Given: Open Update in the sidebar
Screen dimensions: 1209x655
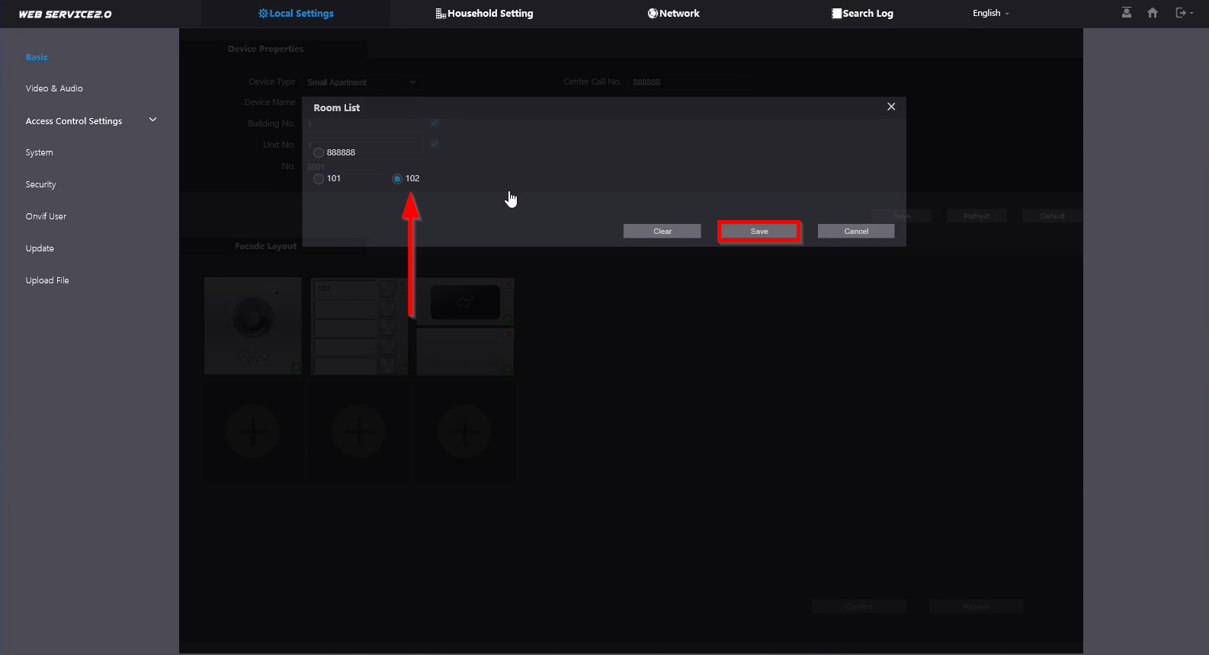Looking at the screenshot, I should (40, 248).
